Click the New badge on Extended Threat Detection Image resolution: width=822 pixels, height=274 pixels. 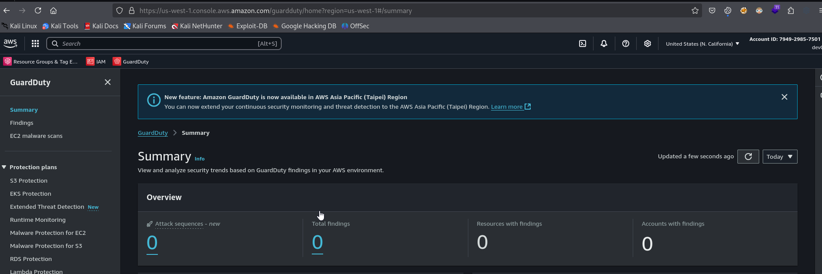tap(93, 207)
